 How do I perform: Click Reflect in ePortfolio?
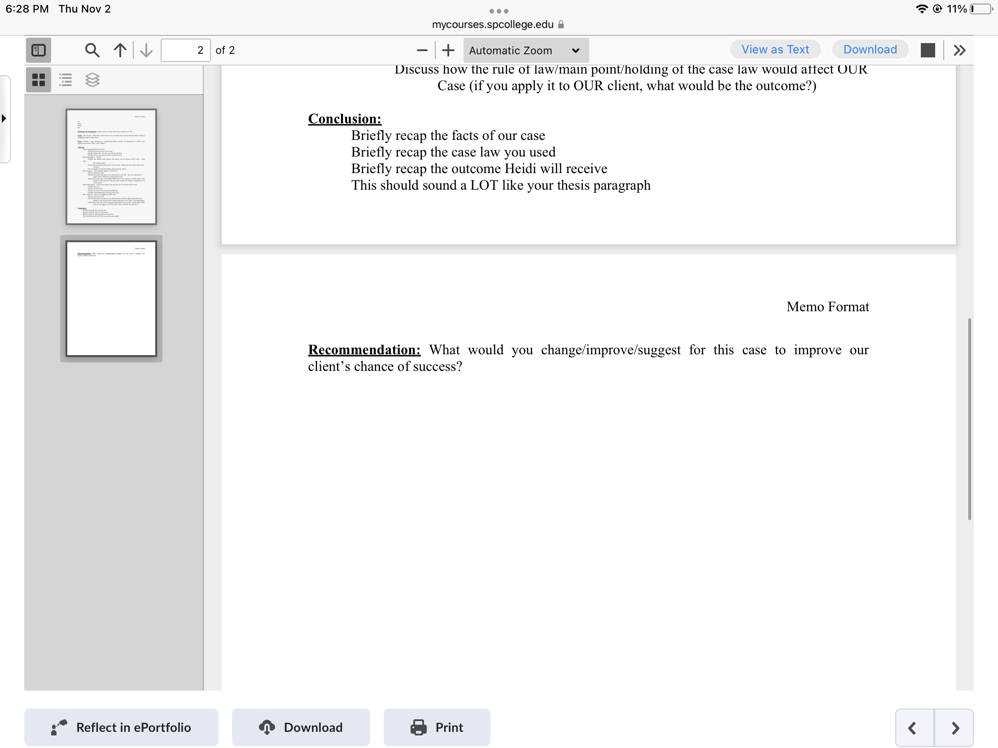tap(121, 727)
